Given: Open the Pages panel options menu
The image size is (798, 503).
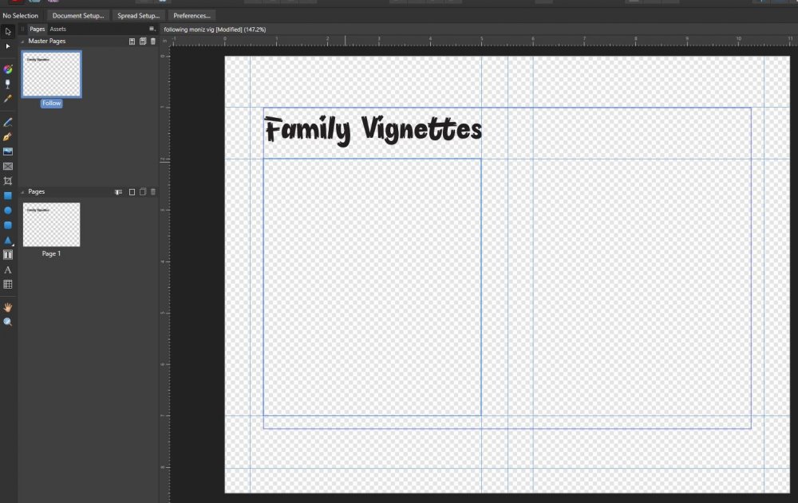Looking at the screenshot, I should pos(152,29).
